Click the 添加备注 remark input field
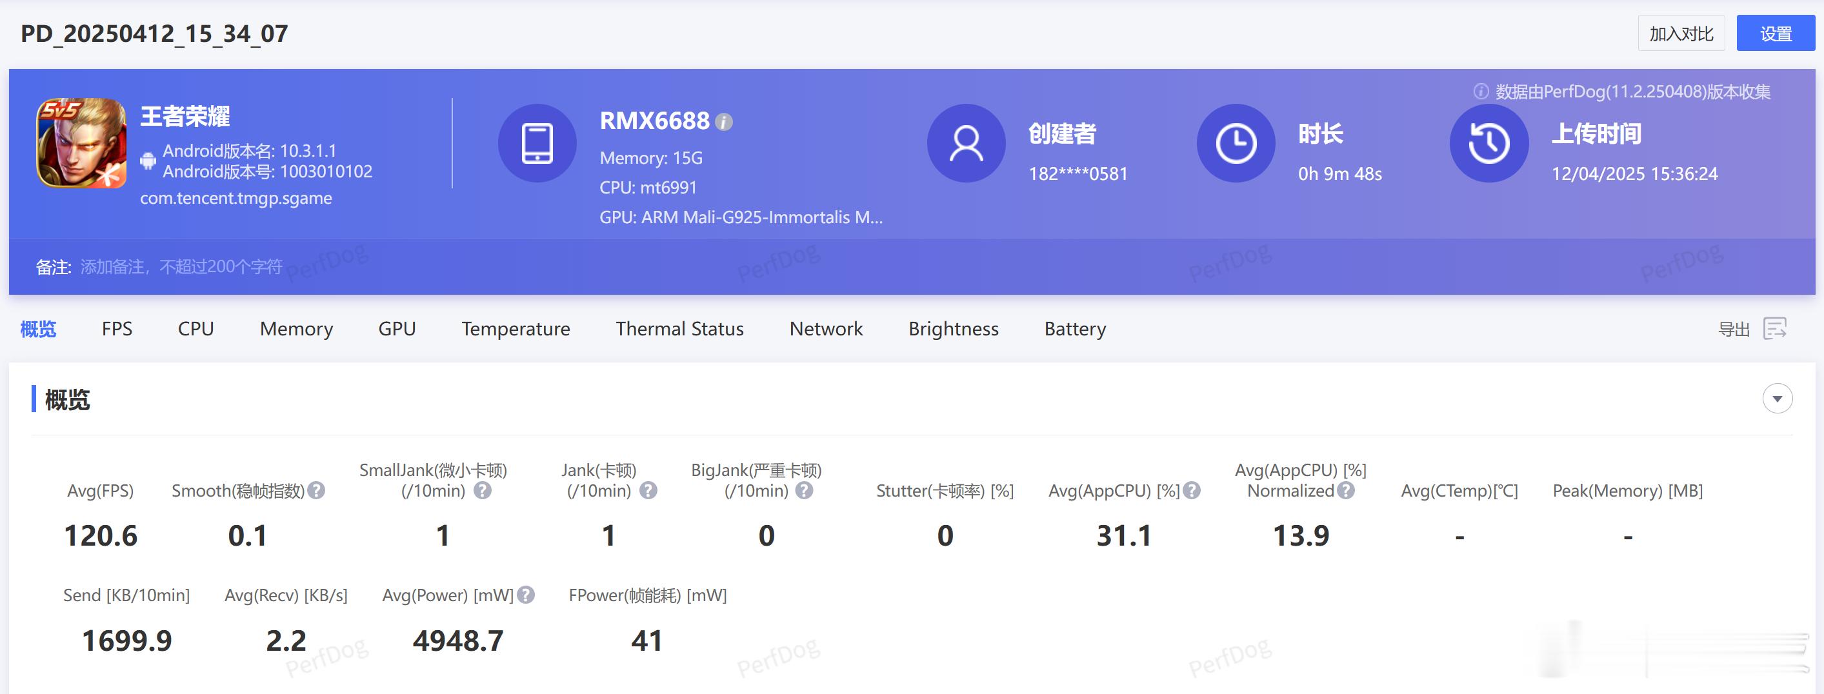The height and width of the screenshot is (694, 1824). [181, 267]
